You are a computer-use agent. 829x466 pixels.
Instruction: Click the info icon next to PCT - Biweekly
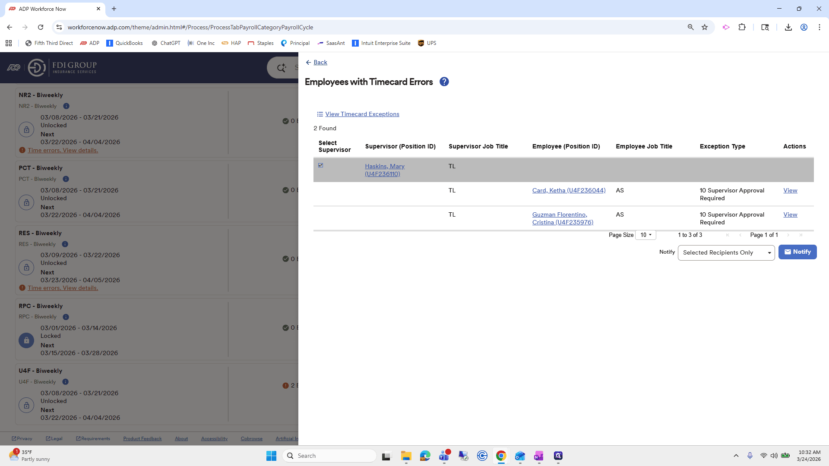coord(66,179)
